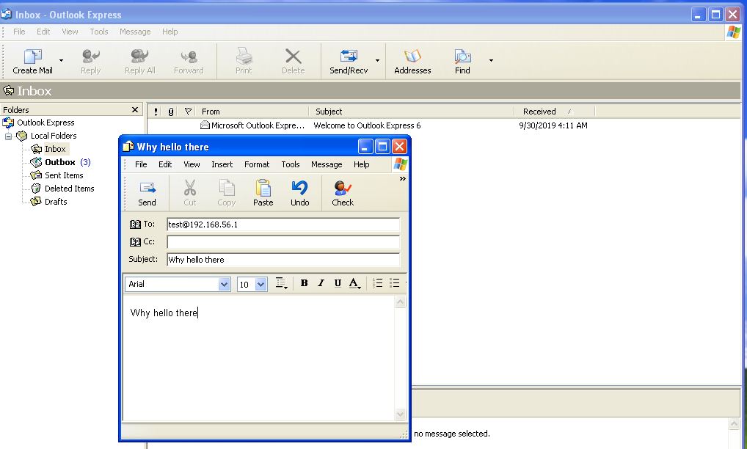747x449 pixels.
Task: Open the compose window Edit menu
Action: [x=165, y=164]
